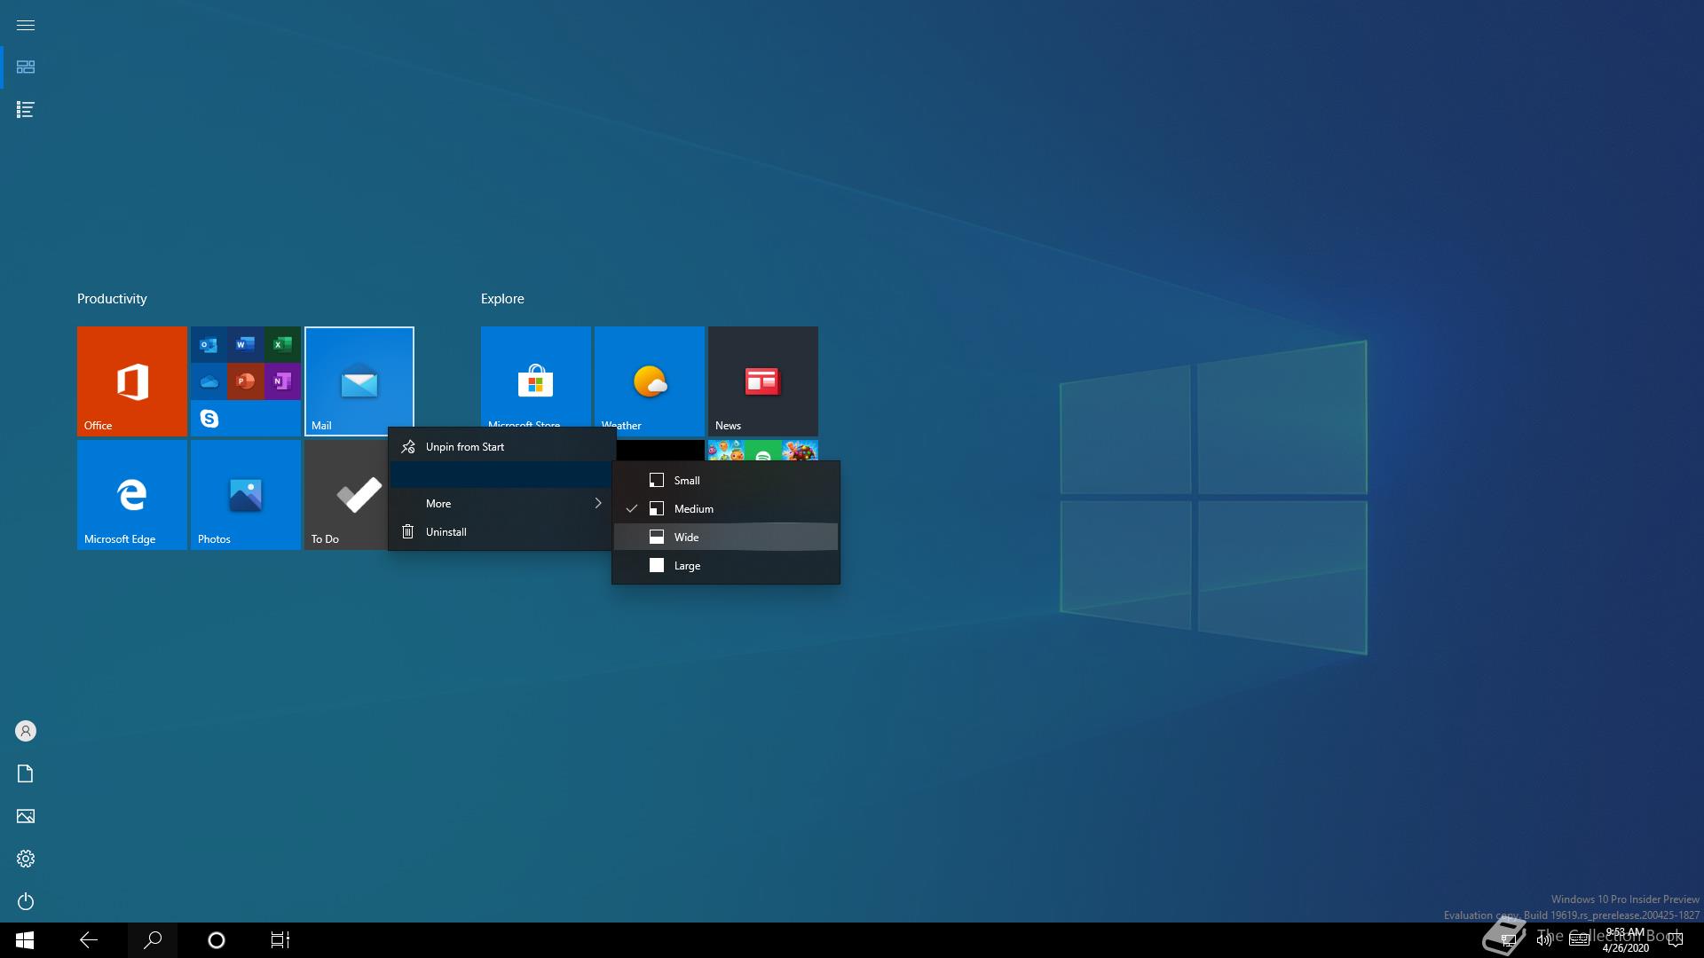Click the taskbar back arrow
The image size is (1704, 958).
pos(89,940)
